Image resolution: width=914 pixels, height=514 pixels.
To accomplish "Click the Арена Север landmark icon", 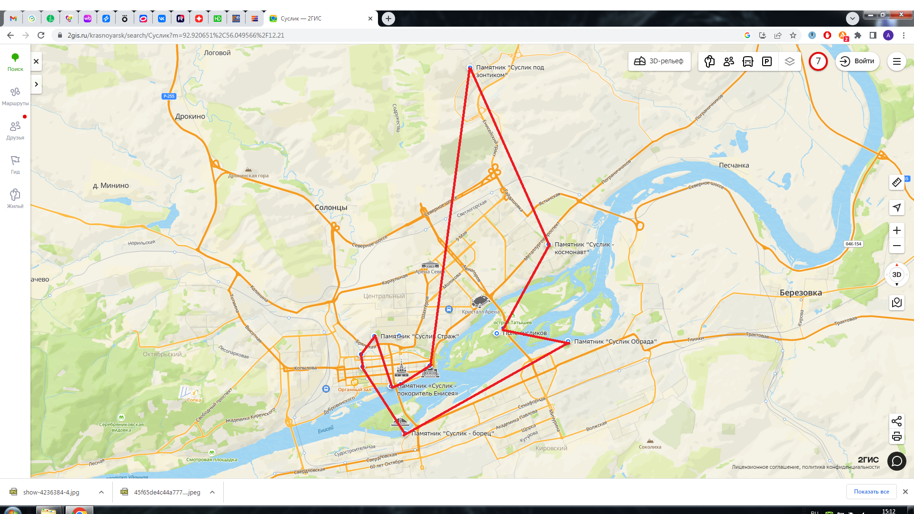I will coord(430,265).
